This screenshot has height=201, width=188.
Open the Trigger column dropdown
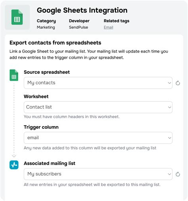[98, 138]
